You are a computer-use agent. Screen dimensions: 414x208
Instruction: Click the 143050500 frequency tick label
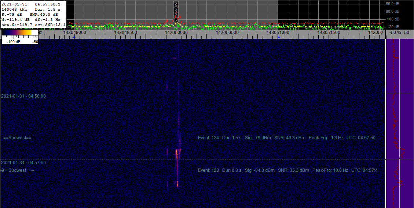click(x=227, y=32)
